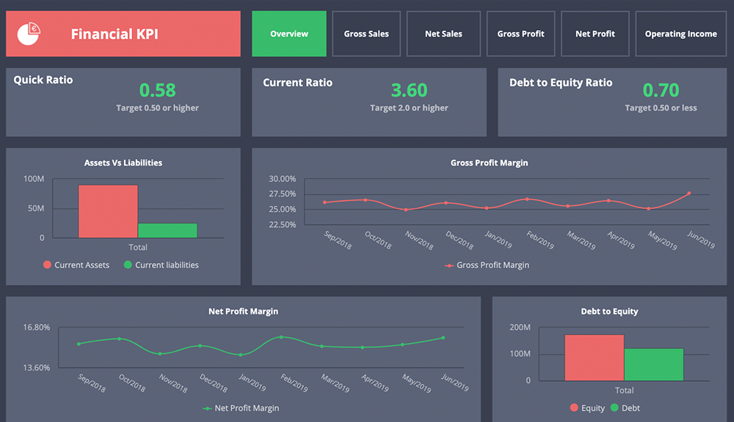Click the Net Profit Margin chart title
734x422 pixels.
click(244, 311)
